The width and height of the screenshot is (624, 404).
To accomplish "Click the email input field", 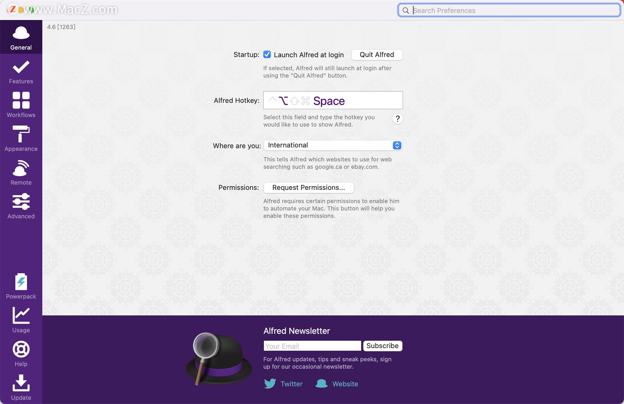I will (312, 345).
